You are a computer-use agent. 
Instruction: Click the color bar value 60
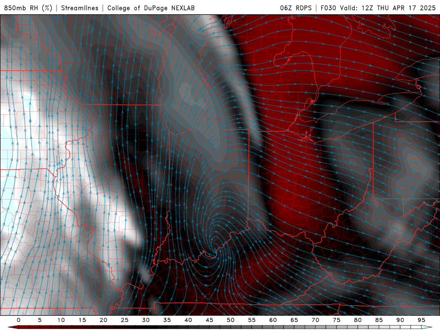[273, 320]
